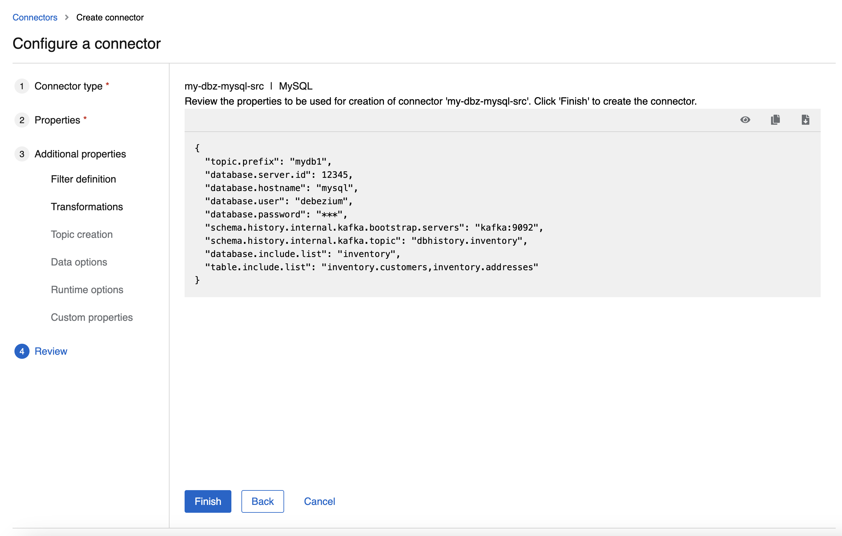
Task: Go to Properties step
Action: click(x=57, y=120)
